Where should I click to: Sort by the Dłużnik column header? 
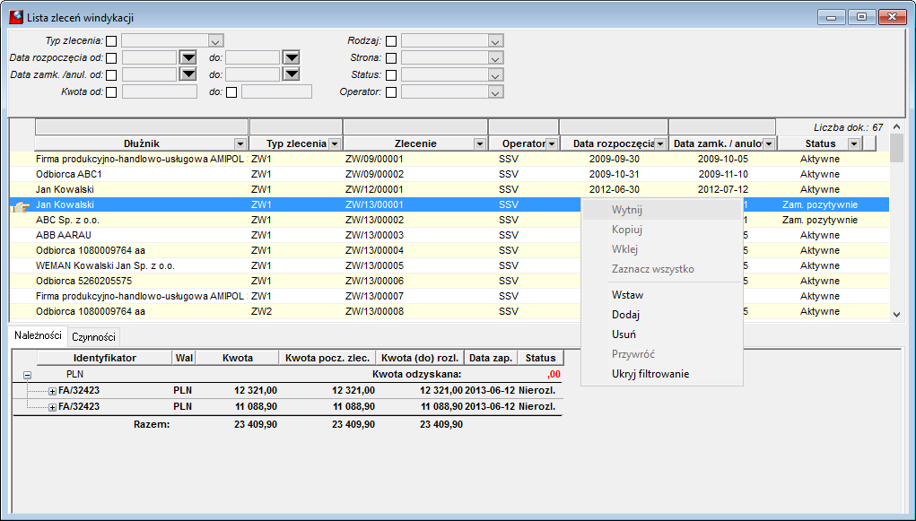142,143
